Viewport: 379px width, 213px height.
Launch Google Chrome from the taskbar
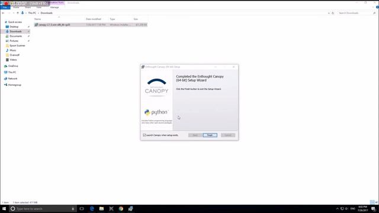click(x=121, y=209)
